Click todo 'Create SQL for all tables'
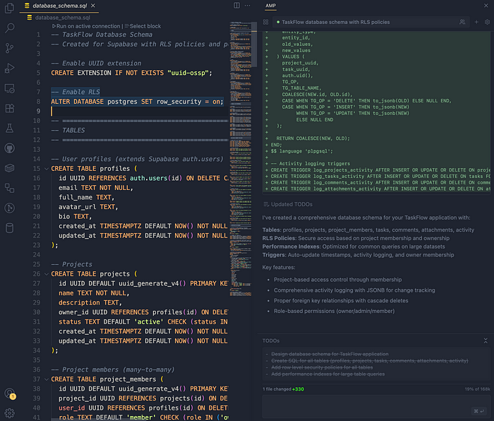Screen dimensions: 494x421 coord(370,361)
